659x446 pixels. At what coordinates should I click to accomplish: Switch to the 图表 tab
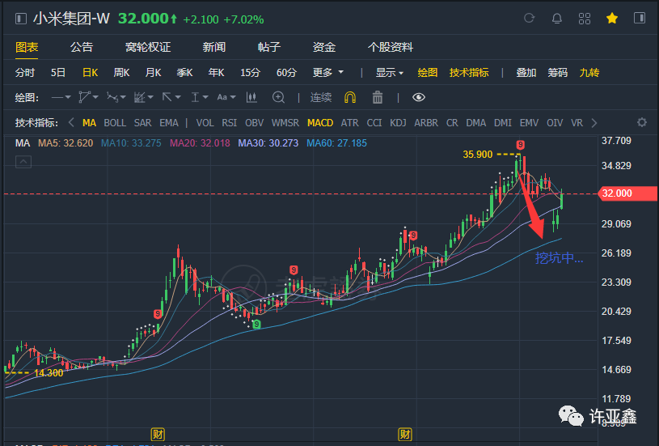click(27, 47)
